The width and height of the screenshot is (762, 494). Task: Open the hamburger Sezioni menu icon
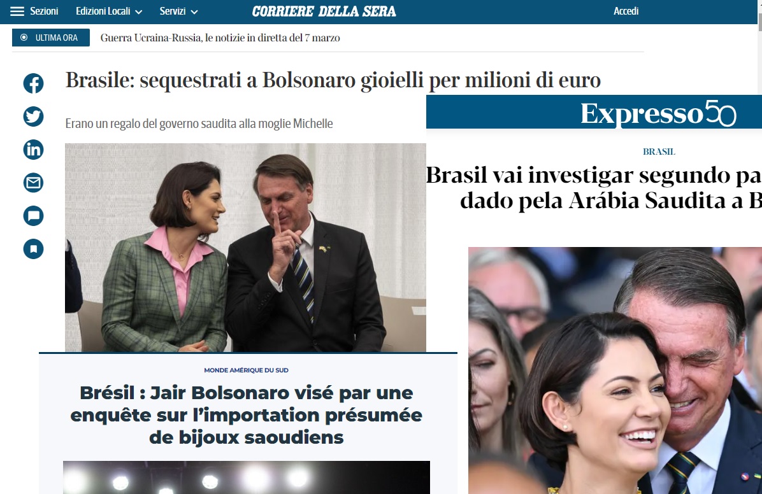tap(17, 11)
